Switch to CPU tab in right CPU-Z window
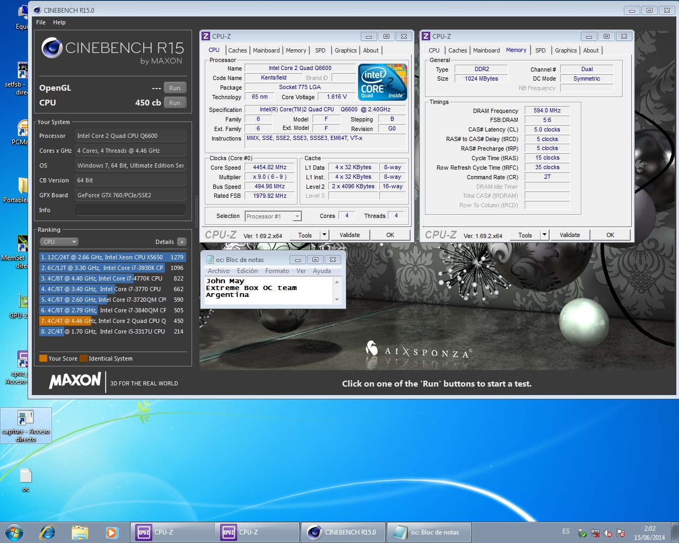 (434, 50)
